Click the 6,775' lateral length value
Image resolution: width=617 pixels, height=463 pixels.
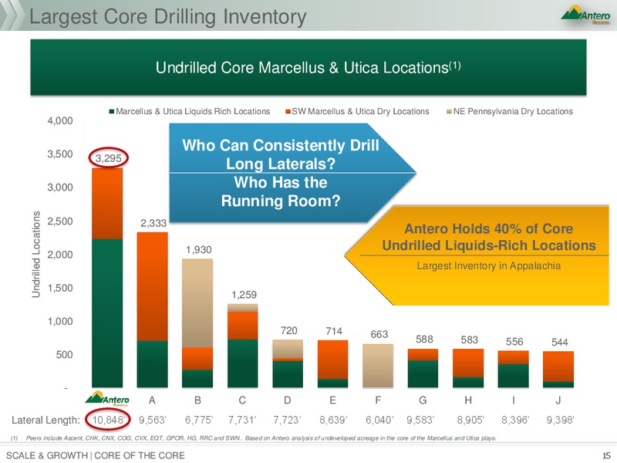[x=199, y=420]
